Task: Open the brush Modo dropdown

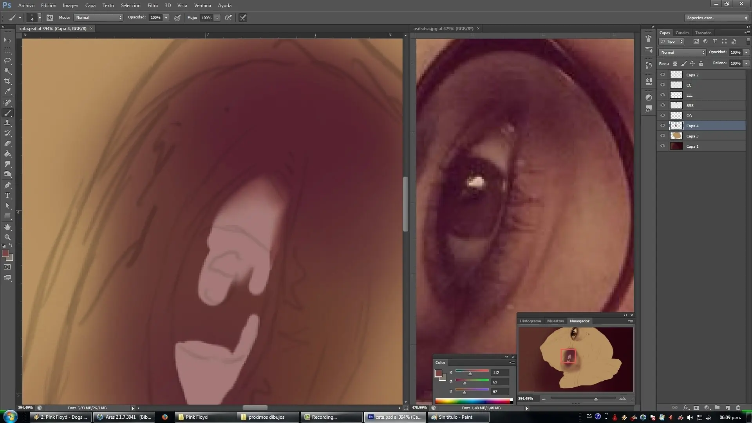Action: (x=99, y=18)
